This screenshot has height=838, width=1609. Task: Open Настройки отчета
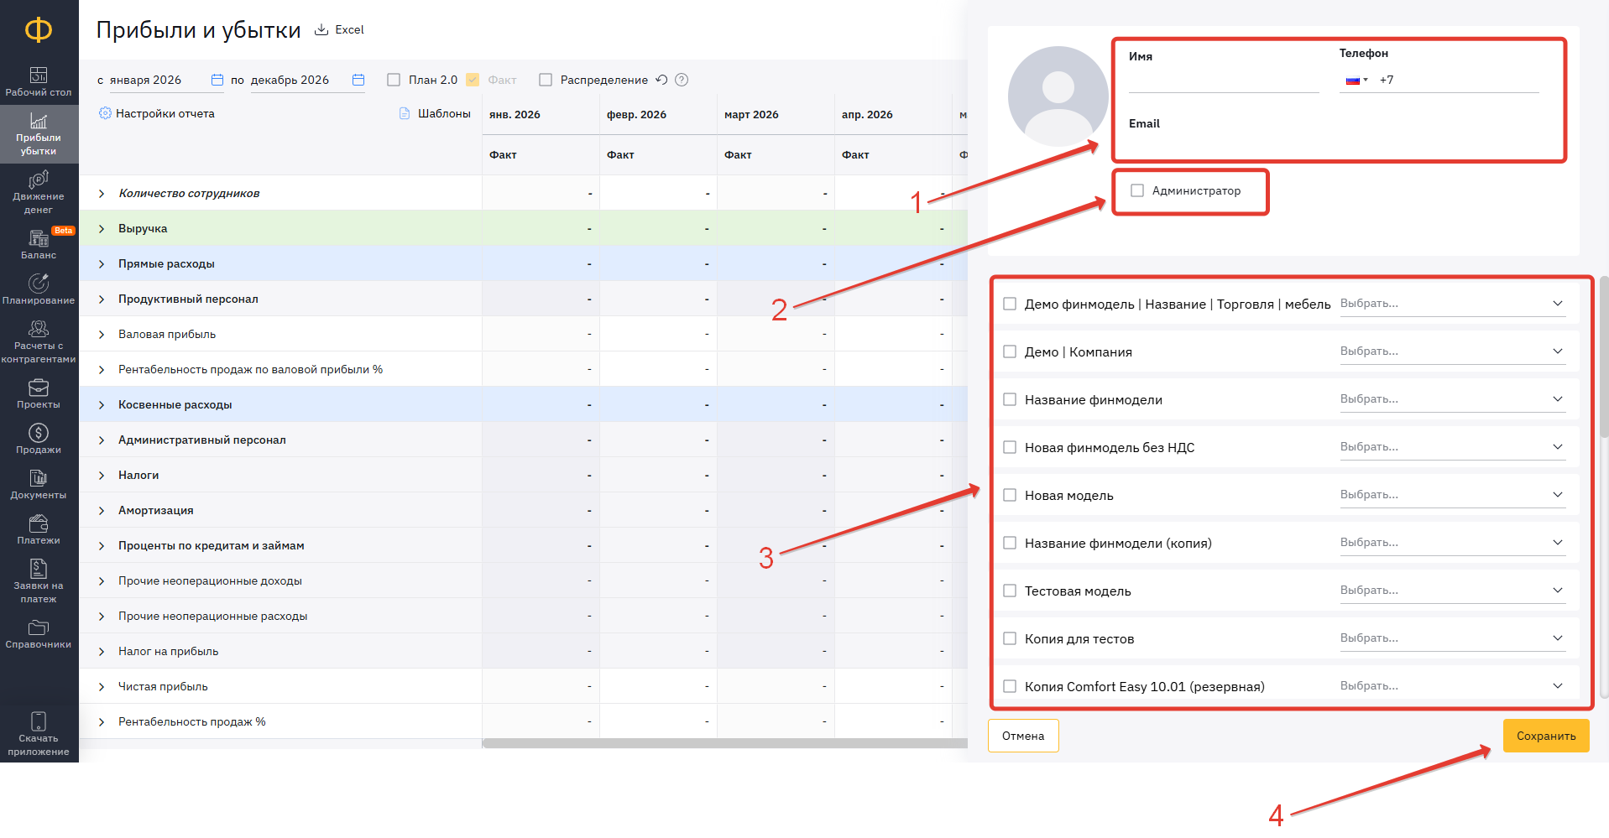(157, 113)
